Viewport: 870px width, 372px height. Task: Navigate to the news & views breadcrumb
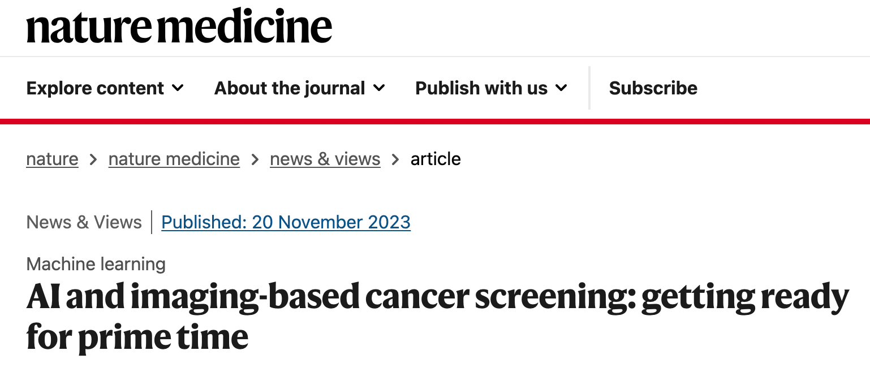click(x=325, y=159)
